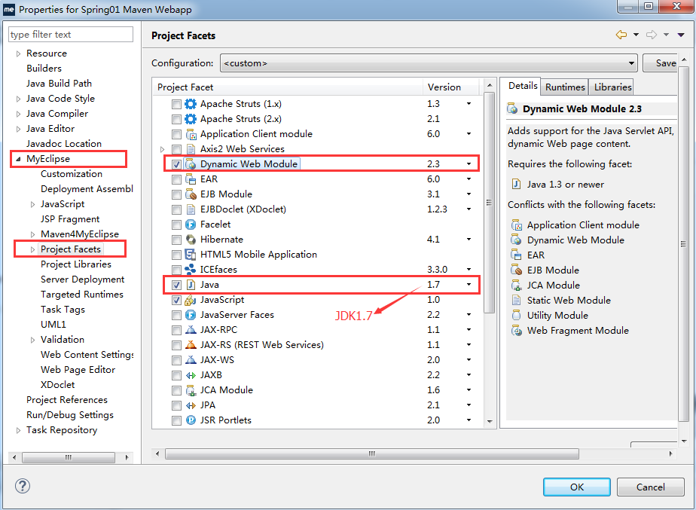Screen dimensions: 696x510
Task: Check the JavaServer Faces checkbox
Action: [x=177, y=316]
